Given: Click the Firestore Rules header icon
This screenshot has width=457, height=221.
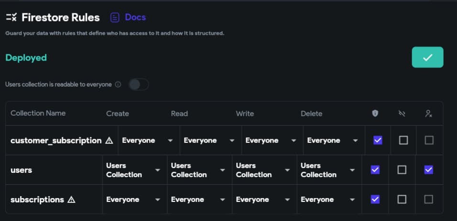Looking at the screenshot, I should pos(11,18).
